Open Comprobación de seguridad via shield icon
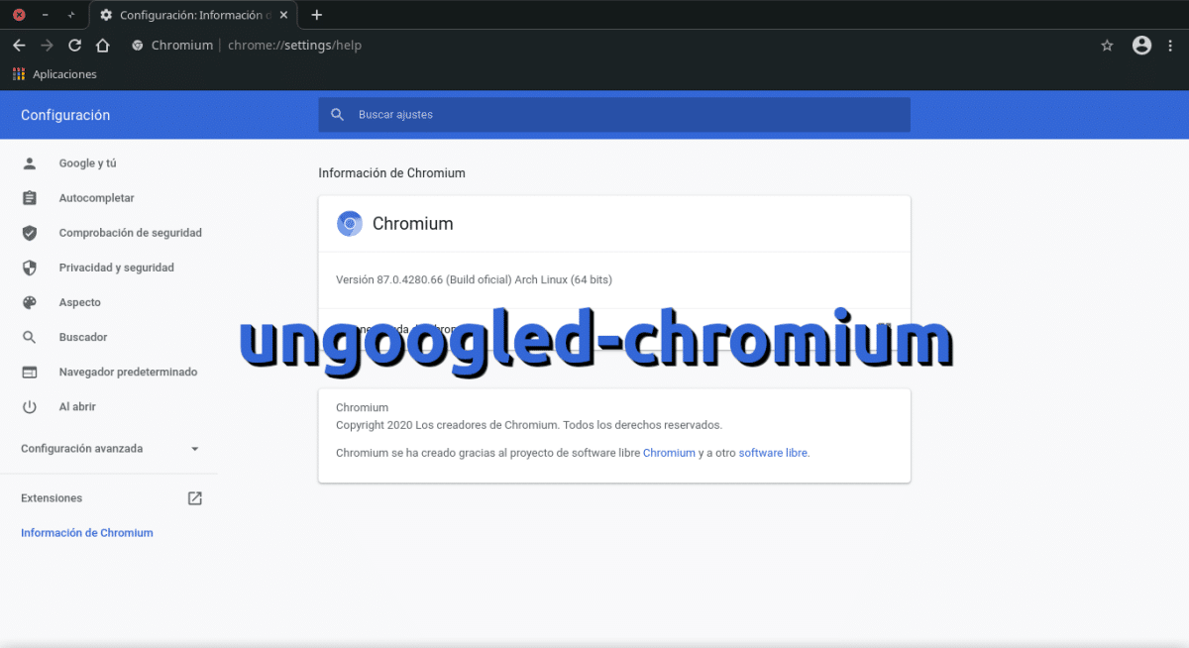Image resolution: width=1189 pixels, height=648 pixels. [x=29, y=232]
